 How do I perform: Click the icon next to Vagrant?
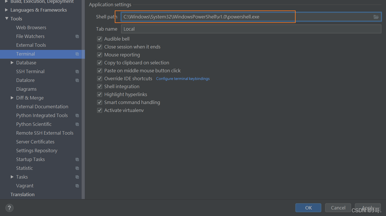[77, 186]
